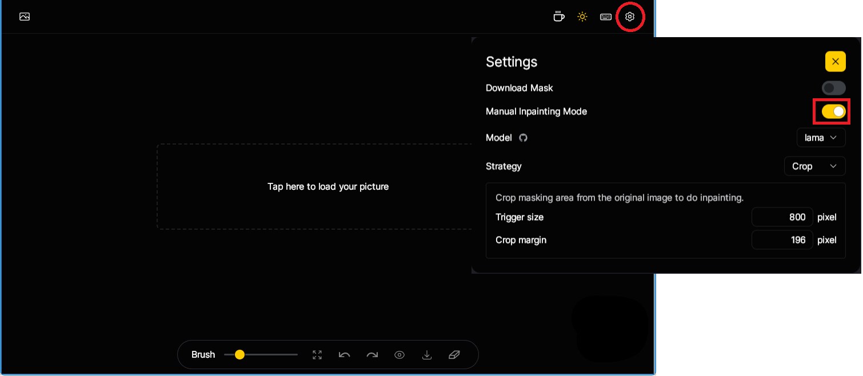Tap here to load your picture
This screenshot has width=863, height=376.
point(328,187)
